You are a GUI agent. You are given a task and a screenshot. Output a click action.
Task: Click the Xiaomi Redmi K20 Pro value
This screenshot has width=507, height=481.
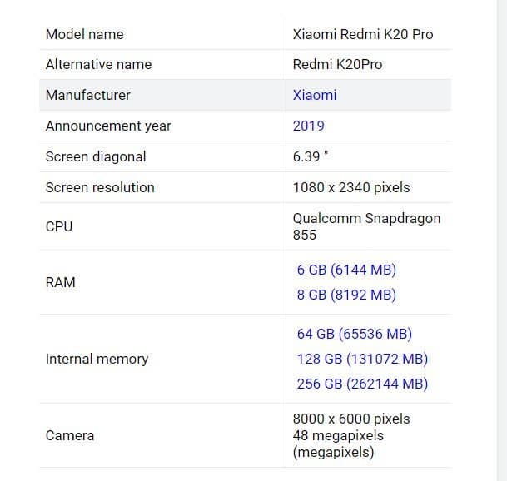coord(363,34)
